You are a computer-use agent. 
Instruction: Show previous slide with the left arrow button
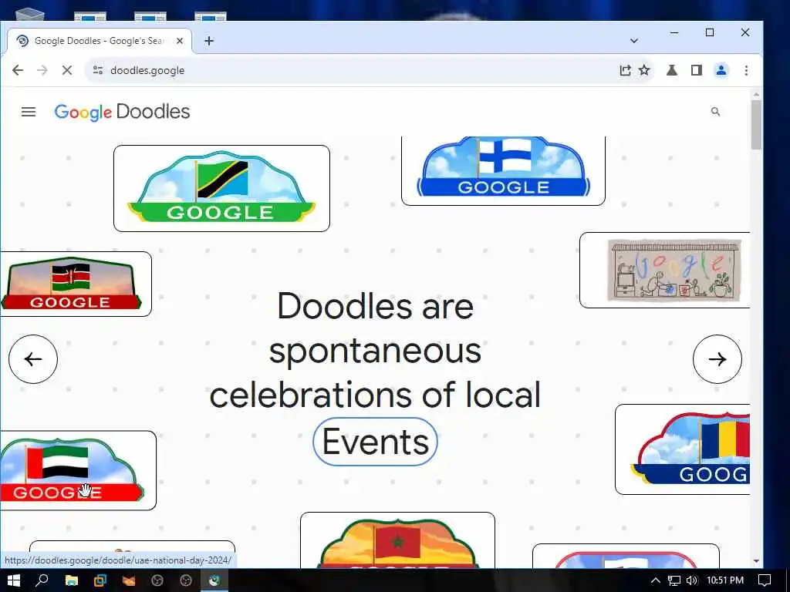coord(33,359)
